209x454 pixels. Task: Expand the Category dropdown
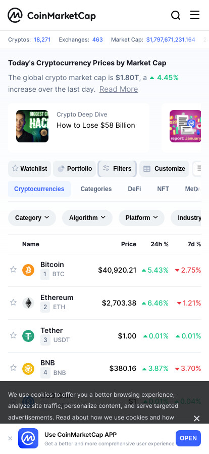pyautogui.click(x=32, y=218)
